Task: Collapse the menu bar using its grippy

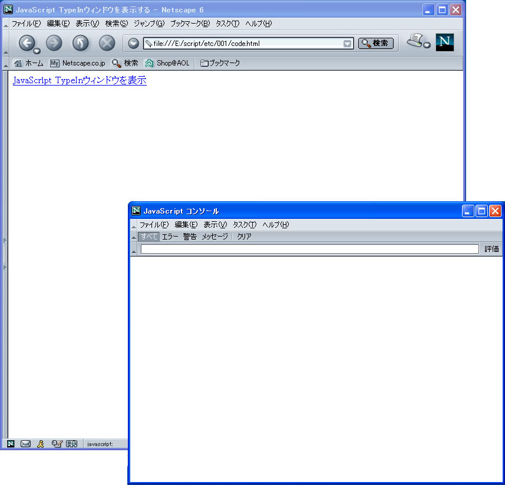Action: (6, 24)
